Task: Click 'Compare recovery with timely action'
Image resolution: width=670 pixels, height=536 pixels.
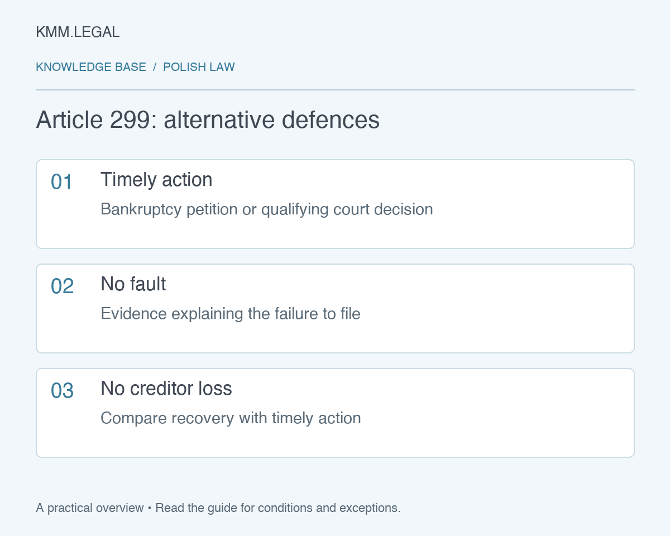Action: 231,418
